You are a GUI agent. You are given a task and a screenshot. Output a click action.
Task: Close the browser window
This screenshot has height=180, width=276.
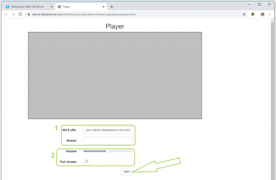coord(269,4)
